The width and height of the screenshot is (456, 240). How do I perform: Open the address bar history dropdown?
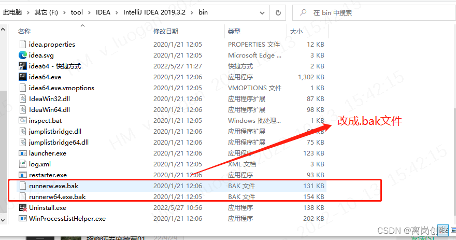(x=262, y=13)
